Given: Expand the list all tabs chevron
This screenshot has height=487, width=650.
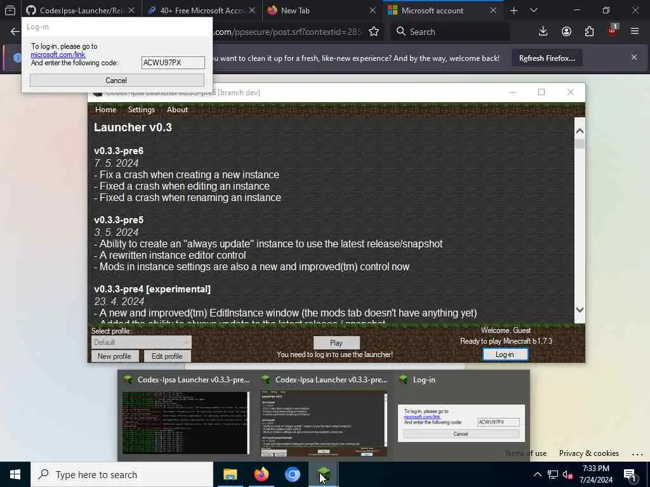Looking at the screenshot, I should coord(534,10).
